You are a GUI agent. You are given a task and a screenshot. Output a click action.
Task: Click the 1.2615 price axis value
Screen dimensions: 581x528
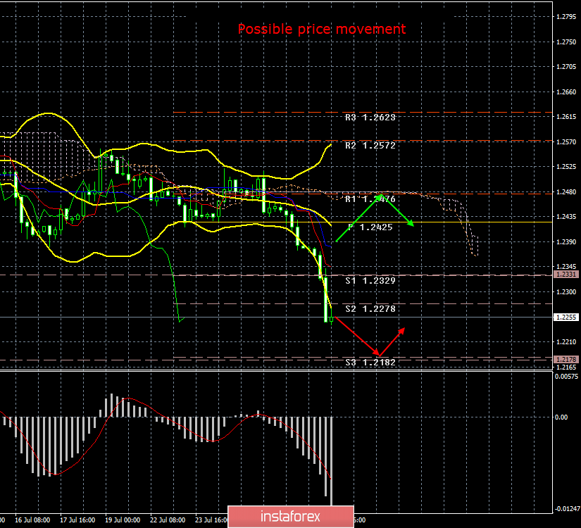(566, 117)
